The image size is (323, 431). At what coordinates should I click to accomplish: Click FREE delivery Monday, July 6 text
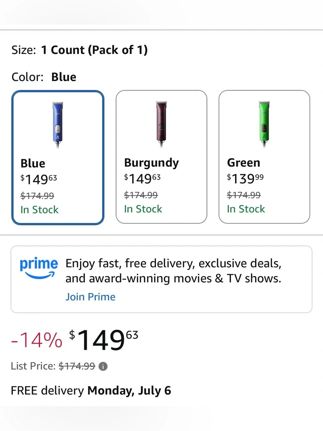91,391
